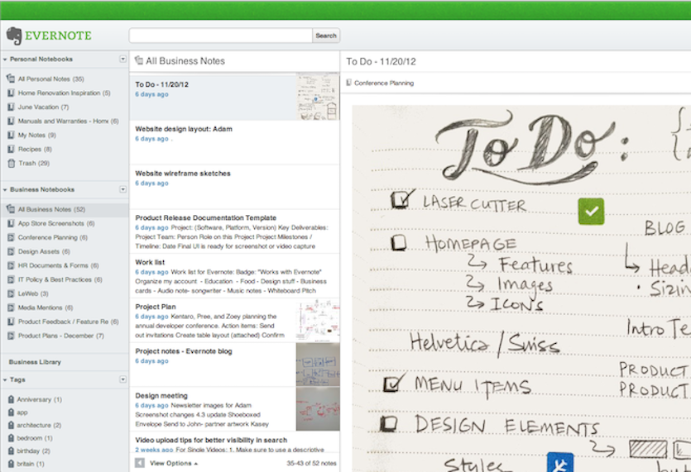The height and width of the screenshot is (472, 691).
Task: Click the search input field
Action: [220, 36]
